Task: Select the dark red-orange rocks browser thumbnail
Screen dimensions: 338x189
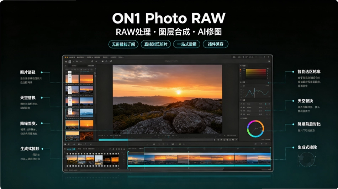Action: pyautogui.click(x=87, y=136)
